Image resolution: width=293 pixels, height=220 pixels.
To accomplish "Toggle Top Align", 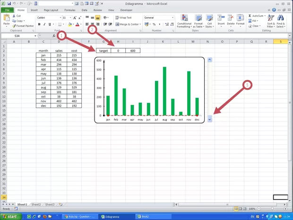I will coord(87,18).
